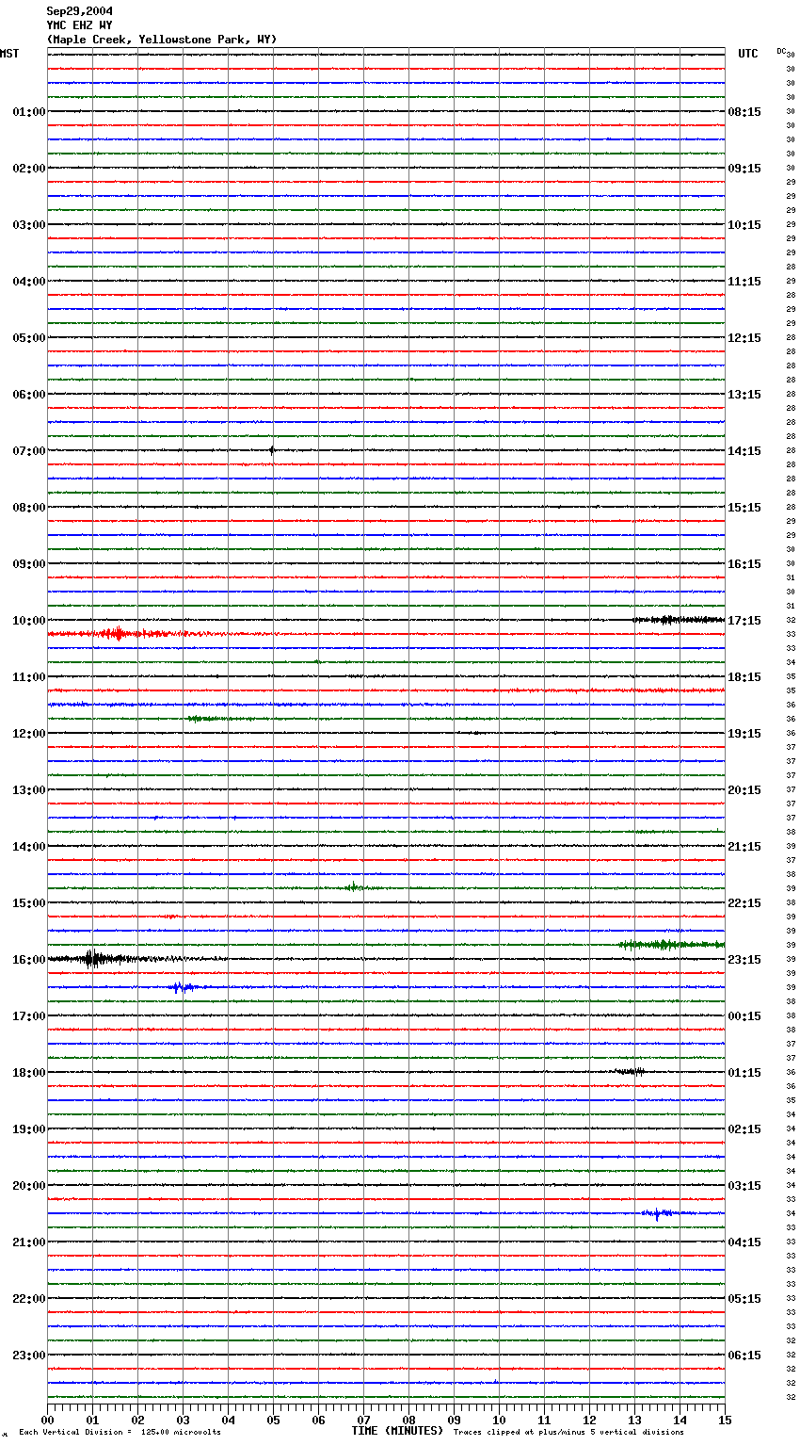Select the 10:00 MST time label
This screenshot has width=800, height=1445.
click(x=29, y=621)
